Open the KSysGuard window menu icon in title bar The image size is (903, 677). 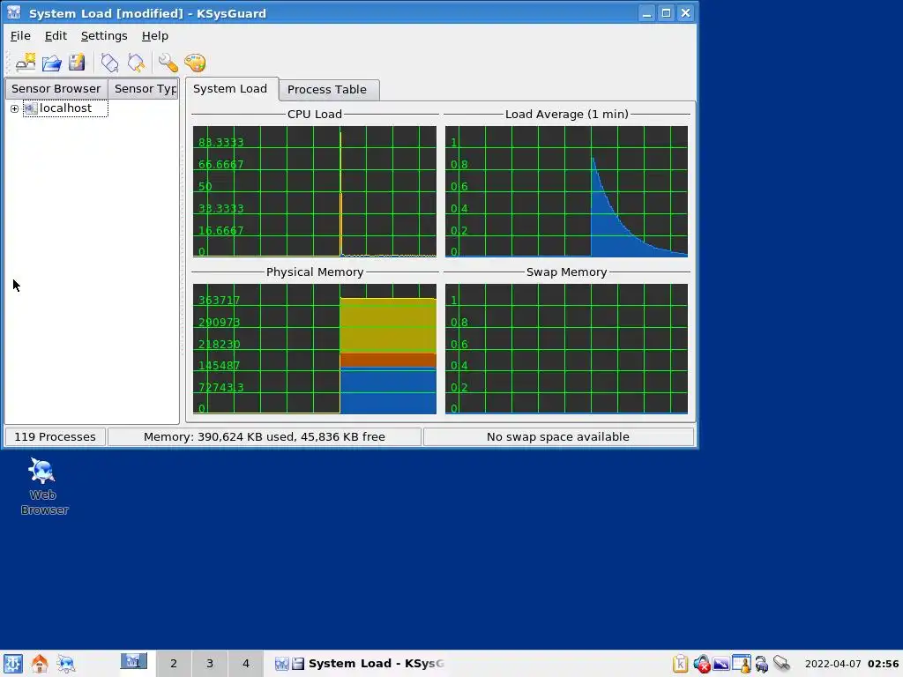coord(13,12)
